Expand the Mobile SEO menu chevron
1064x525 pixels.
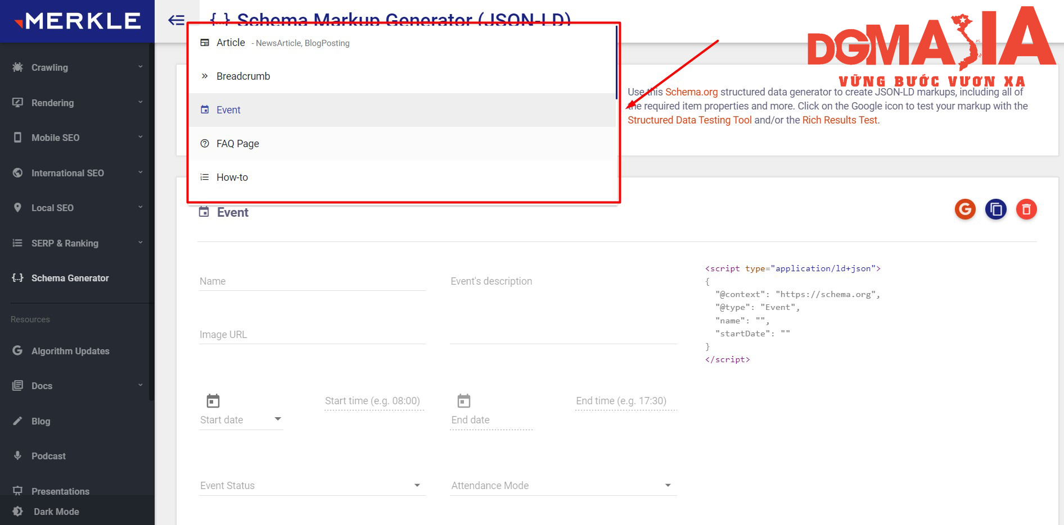(x=141, y=137)
